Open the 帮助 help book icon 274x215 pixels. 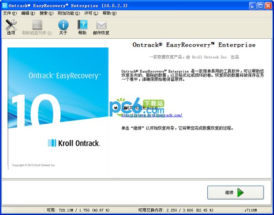82,27
